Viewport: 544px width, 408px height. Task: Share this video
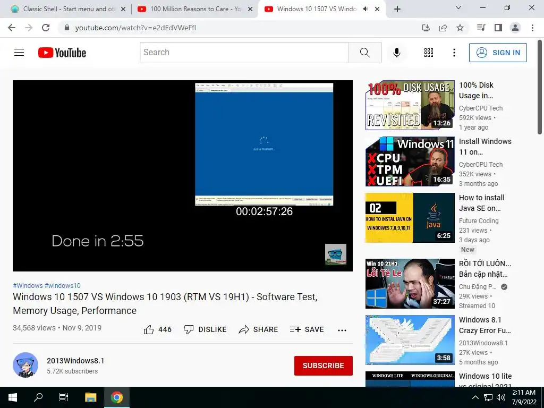click(x=259, y=329)
